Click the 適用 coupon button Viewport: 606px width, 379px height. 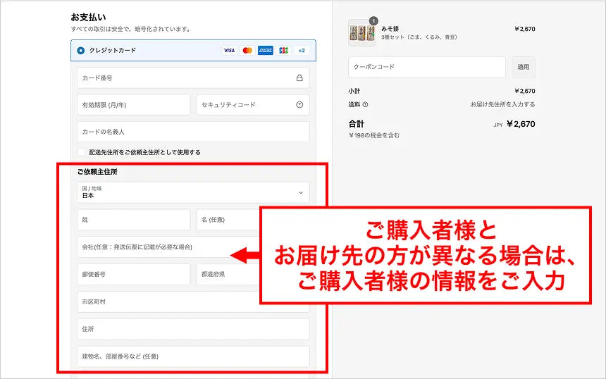pyautogui.click(x=524, y=67)
